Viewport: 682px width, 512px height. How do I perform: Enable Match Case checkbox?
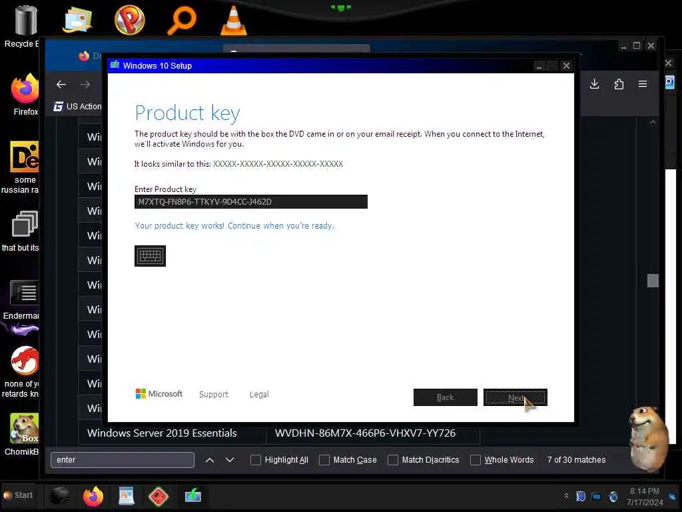[324, 460]
